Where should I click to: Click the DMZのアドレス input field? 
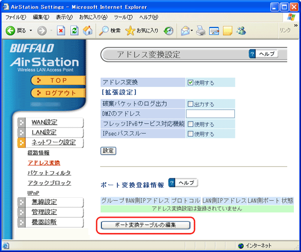click(x=210, y=114)
